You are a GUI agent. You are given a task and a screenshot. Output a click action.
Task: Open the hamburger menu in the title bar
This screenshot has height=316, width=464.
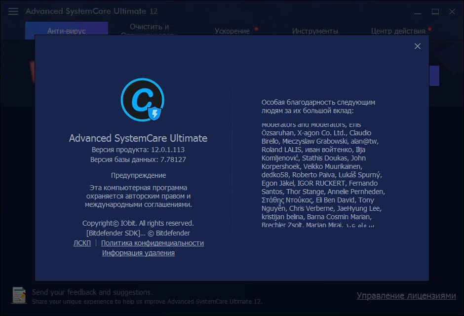pos(13,11)
